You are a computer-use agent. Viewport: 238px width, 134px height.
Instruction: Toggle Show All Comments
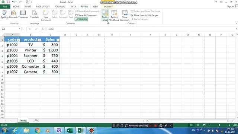pos(86,15)
